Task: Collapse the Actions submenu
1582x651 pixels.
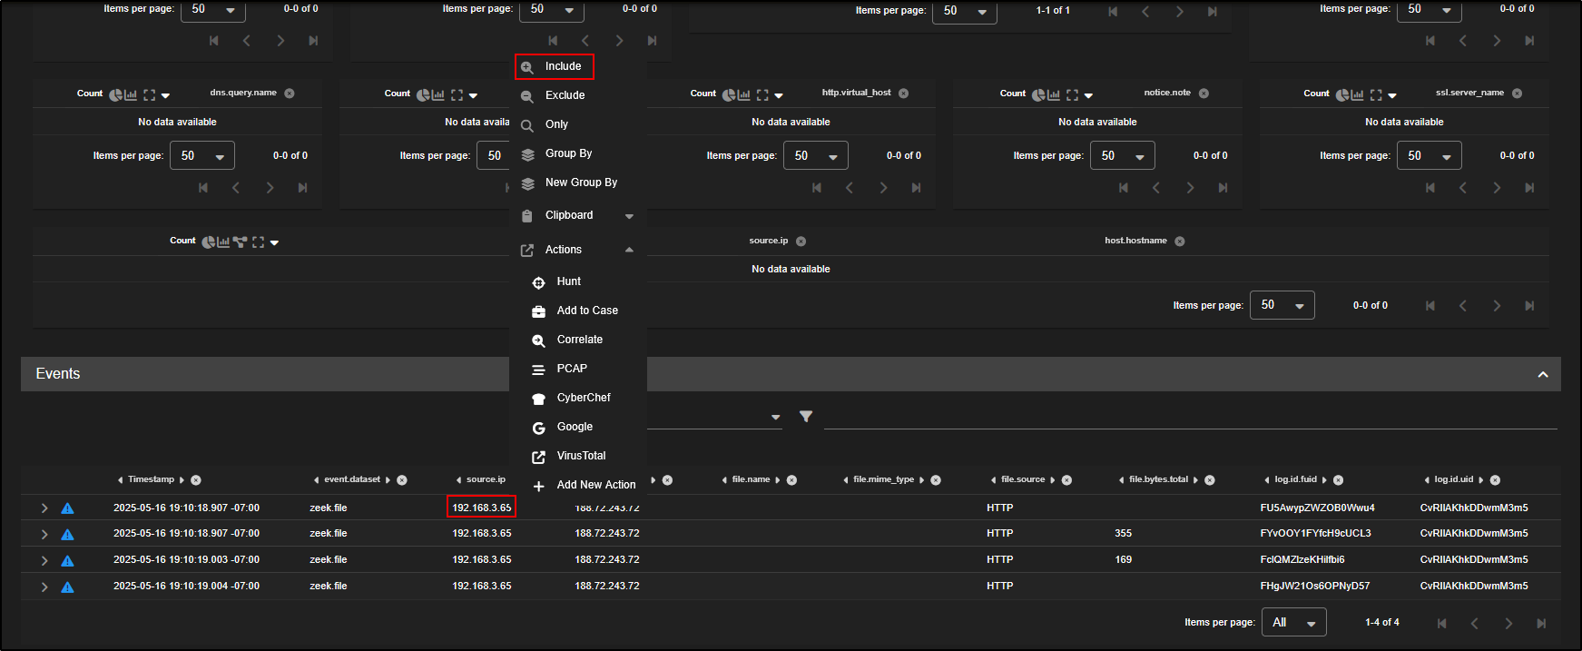Action: tap(629, 250)
